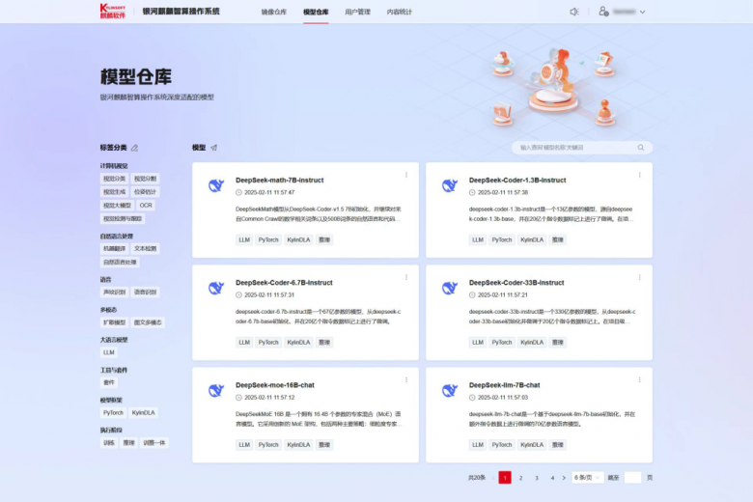The width and height of the screenshot is (753, 502).
Task: Go to page 4 in pagination
Action: [552, 478]
